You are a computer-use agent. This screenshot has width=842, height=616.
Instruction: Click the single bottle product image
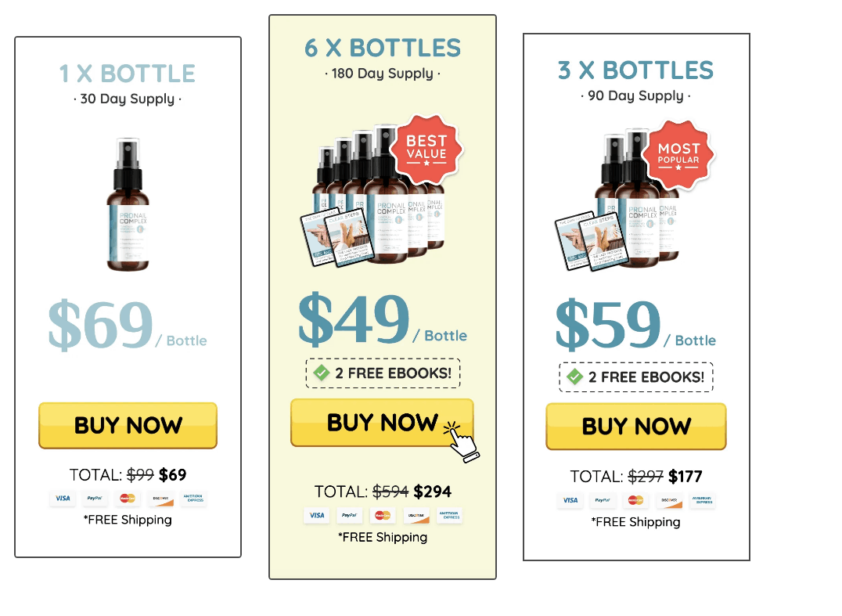click(x=128, y=204)
